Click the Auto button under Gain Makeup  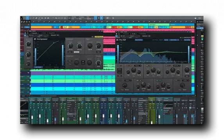coord(99,52)
